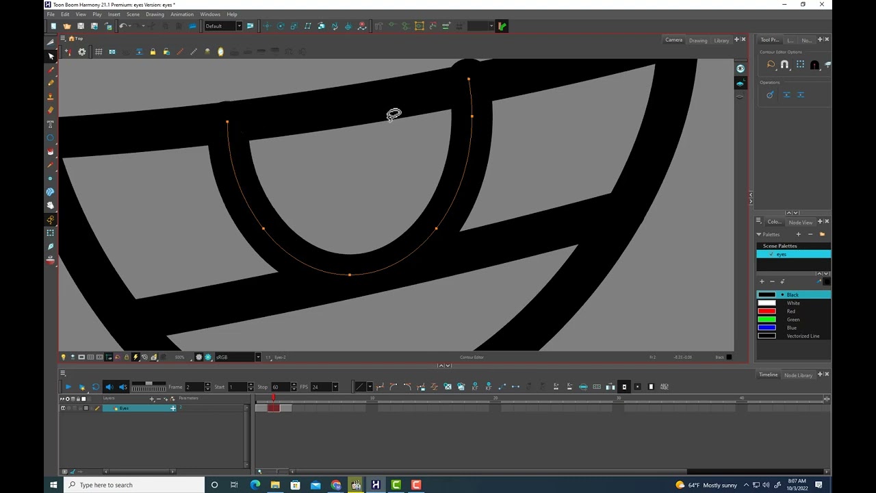Select the Contour Editor tool in the Tools toolbar
The height and width of the screenshot is (493, 876).
[51, 219]
